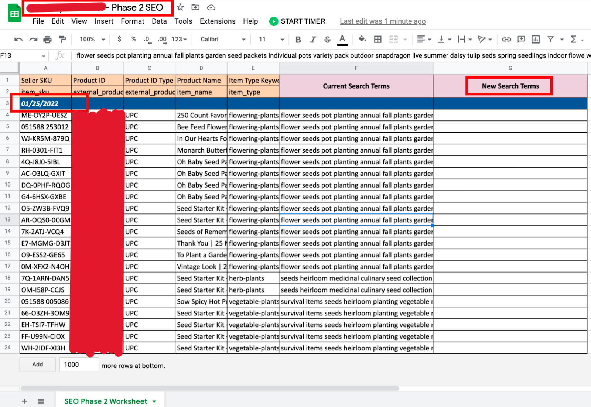Open the all sheets list icon
Image resolution: width=591 pixels, height=407 pixels.
click(x=41, y=401)
